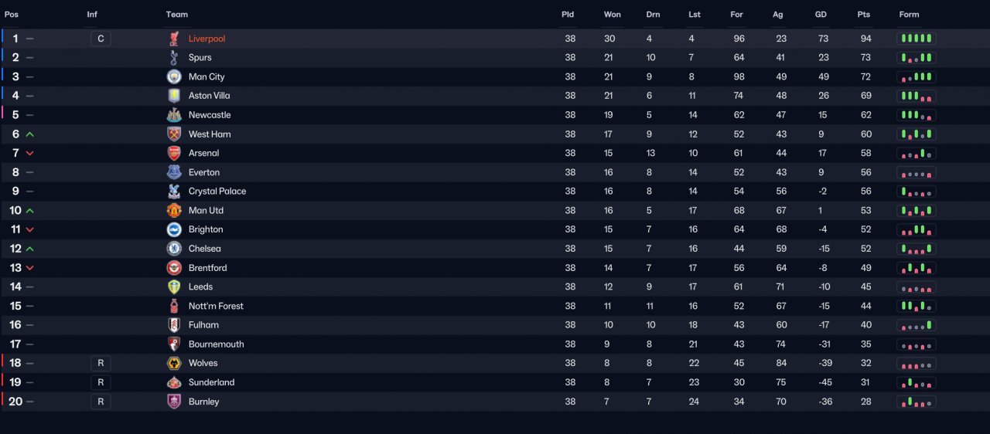
Task: Click the relegated 'R' badge next to Wolves
Action: click(101, 363)
